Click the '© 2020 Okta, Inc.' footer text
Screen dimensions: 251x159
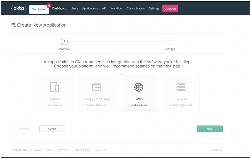point(22,150)
